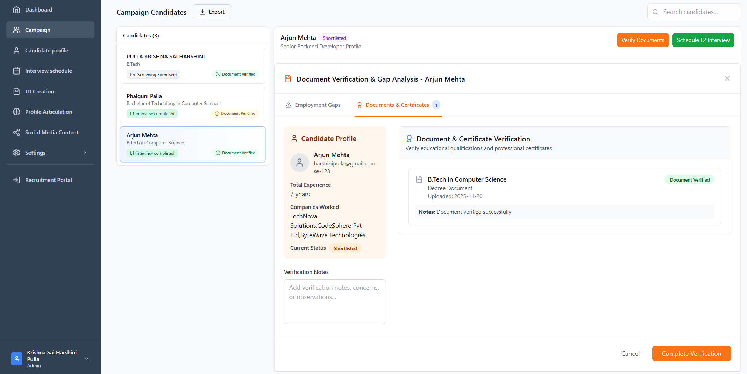Click the Shortlisted badge beside Arjun Mehta header

pyautogui.click(x=334, y=38)
